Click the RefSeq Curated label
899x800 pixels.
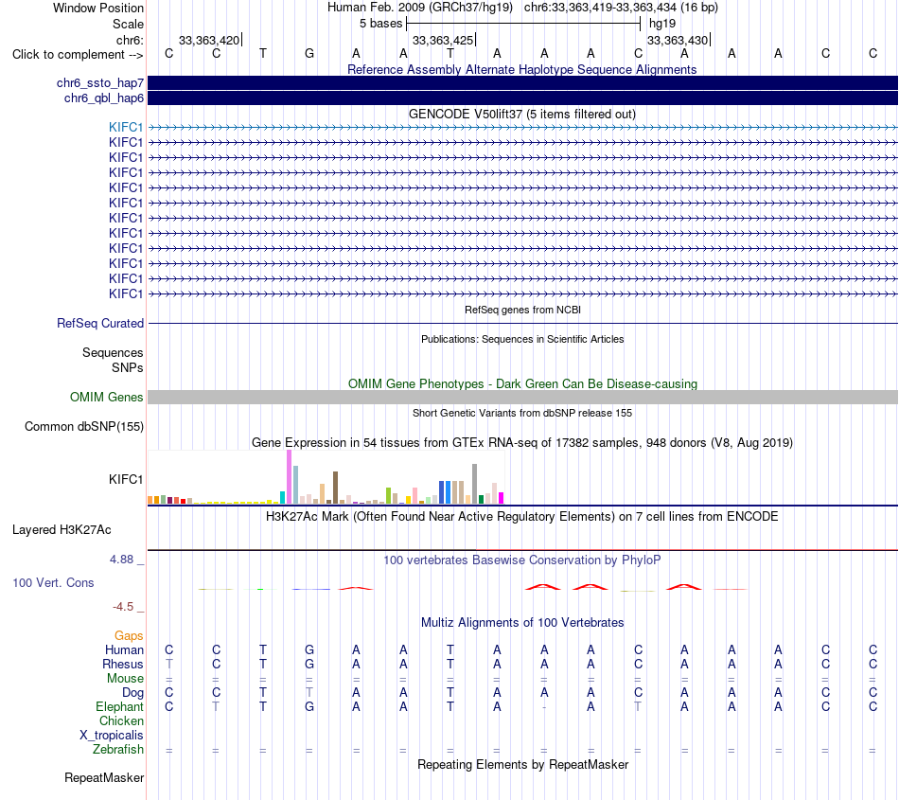pyautogui.click(x=99, y=324)
